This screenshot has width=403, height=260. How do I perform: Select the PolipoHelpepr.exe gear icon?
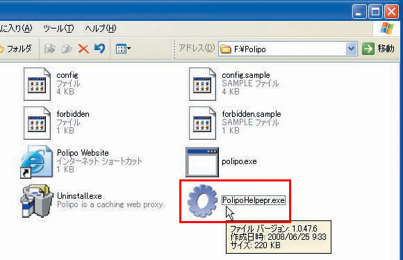pyautogui.click(x=202, y=201)
